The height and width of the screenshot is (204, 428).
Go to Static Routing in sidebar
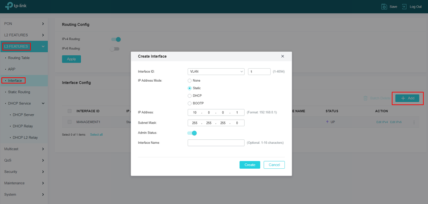click(x=19, y=92)
